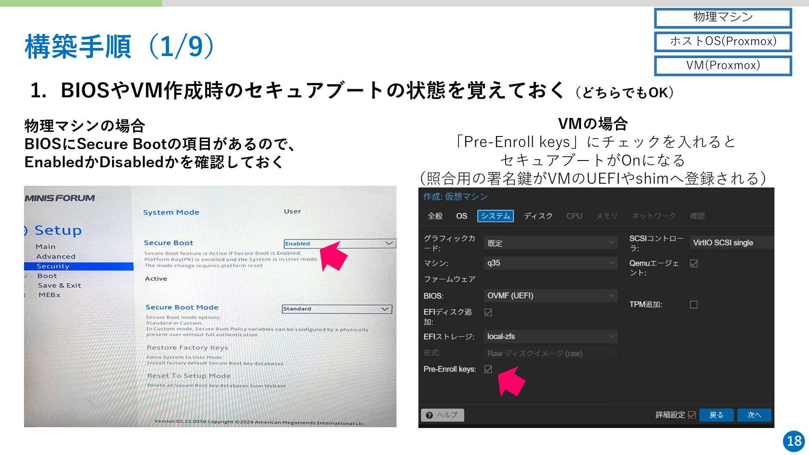Image resolution: width=809 pixels, height=455 pixels.
Task: Open the BIOS OVMF (UEFI) dropdown
Action: pyautogui.click(x=550, y=296)
